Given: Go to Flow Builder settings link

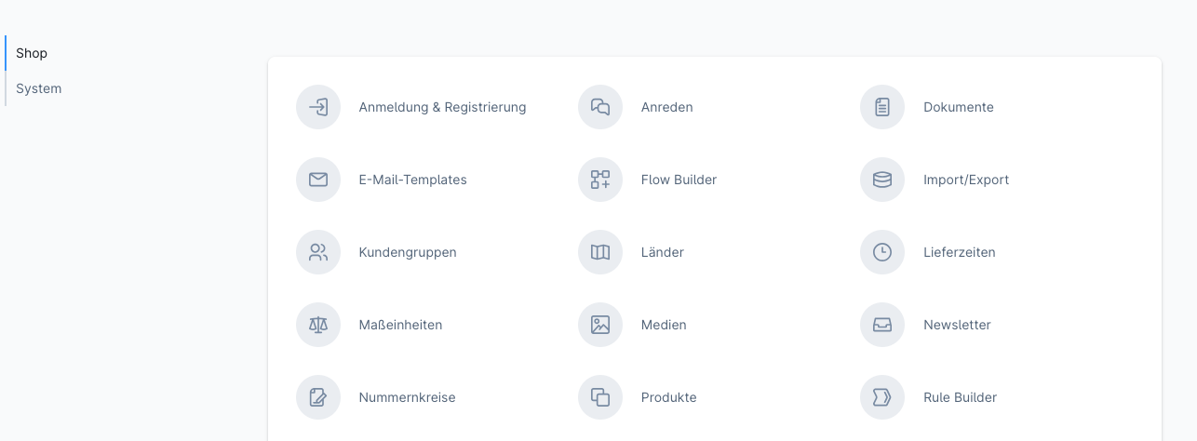Looking at the screenshot, I should click(x=679, y=180).
